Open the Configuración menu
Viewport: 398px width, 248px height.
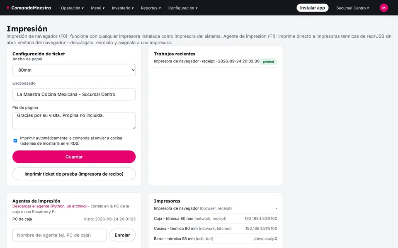pyautogui.click(x=183, y=8)
